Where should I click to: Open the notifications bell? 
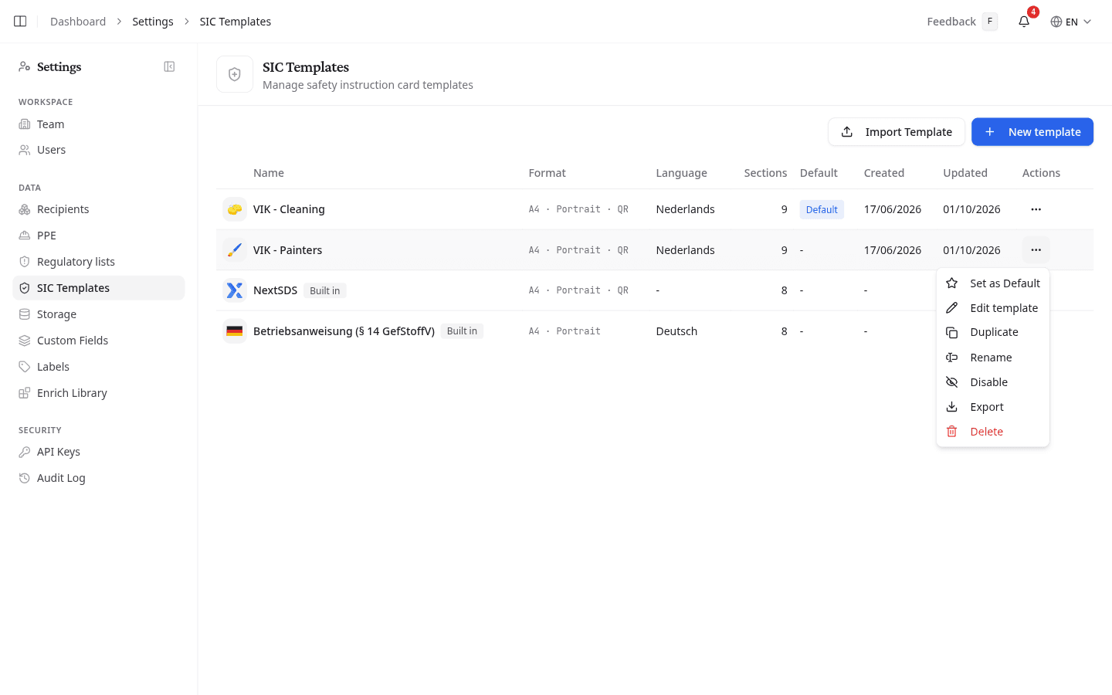1024,22
